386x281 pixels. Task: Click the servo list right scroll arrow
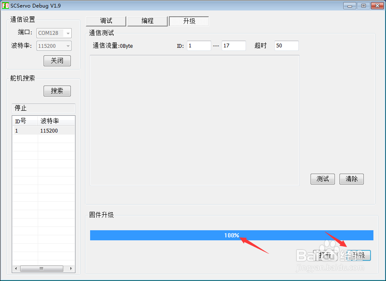[71, 268]
